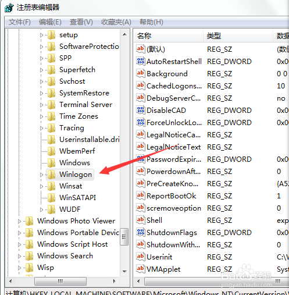This screenshot has height=295, width=289.
Task: Select the scremoveoption value
Action: (x=174, y=208)
